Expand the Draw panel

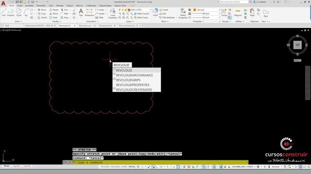(18, 21)
